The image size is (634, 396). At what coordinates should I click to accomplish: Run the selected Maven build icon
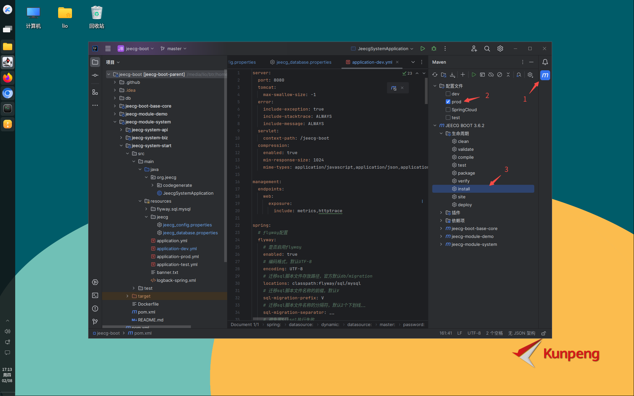[x=474, y=75]
